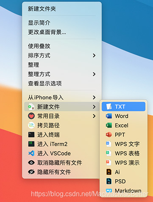
Task: Click the Word icon in submenu
Action: coord(109,116)
